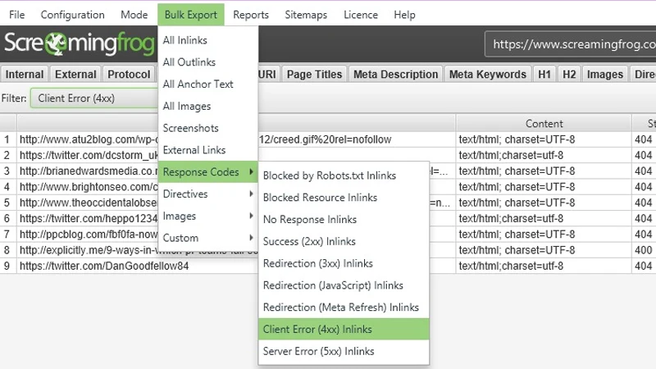Click content cell in row 9

coord(544,266)
